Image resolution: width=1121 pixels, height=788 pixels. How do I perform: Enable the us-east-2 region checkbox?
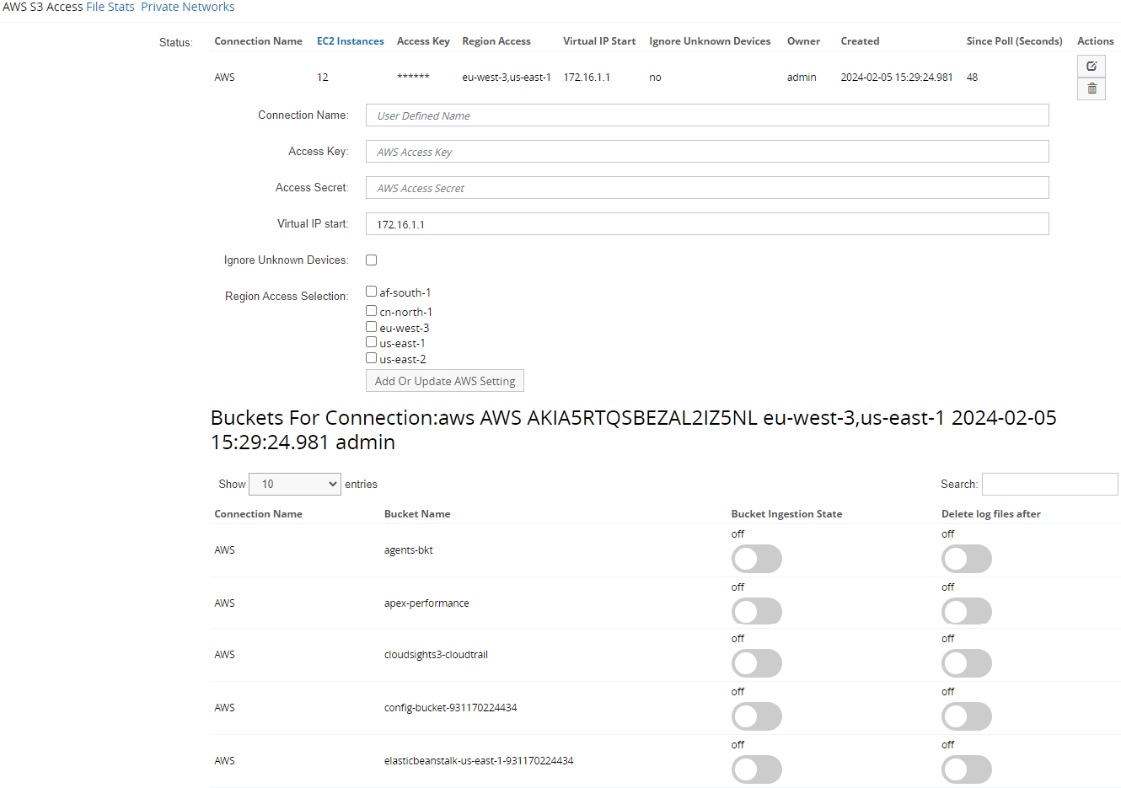pyautogui.click(x=371, y=358)
